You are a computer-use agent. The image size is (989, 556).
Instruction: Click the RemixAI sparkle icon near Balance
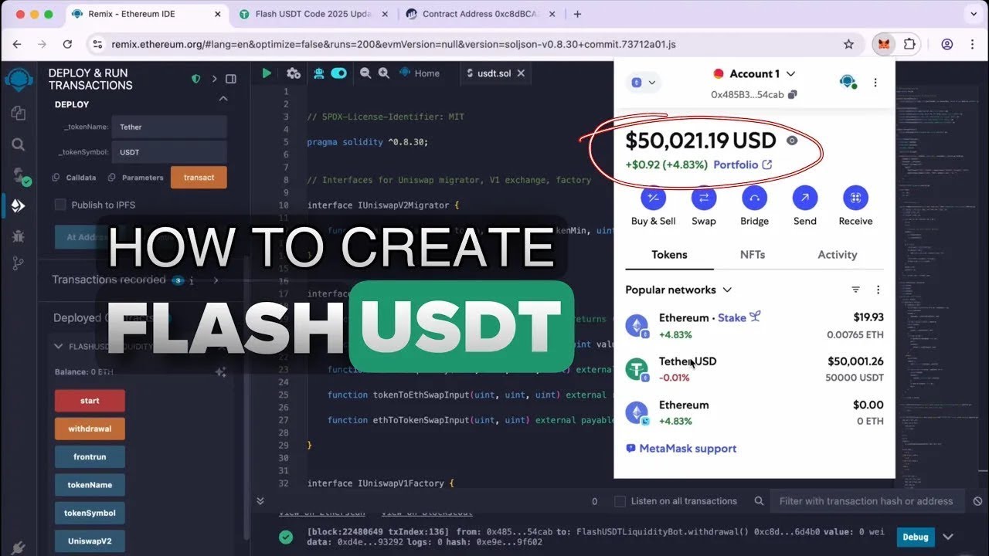pos(220,371)
